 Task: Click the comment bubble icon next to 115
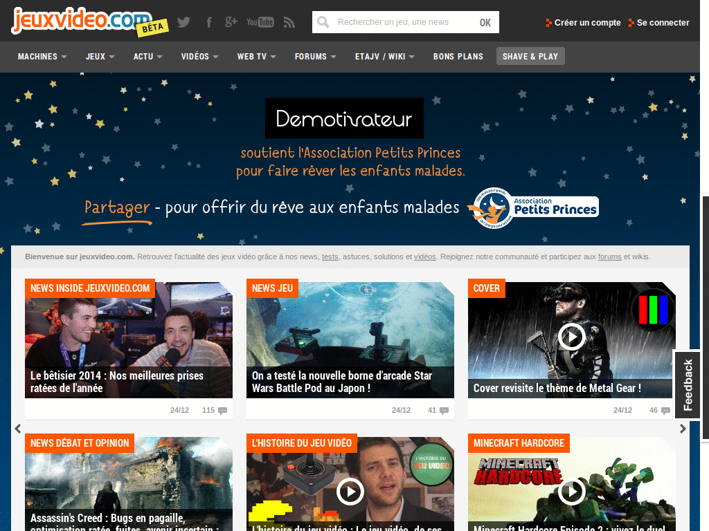click(222, 411)
